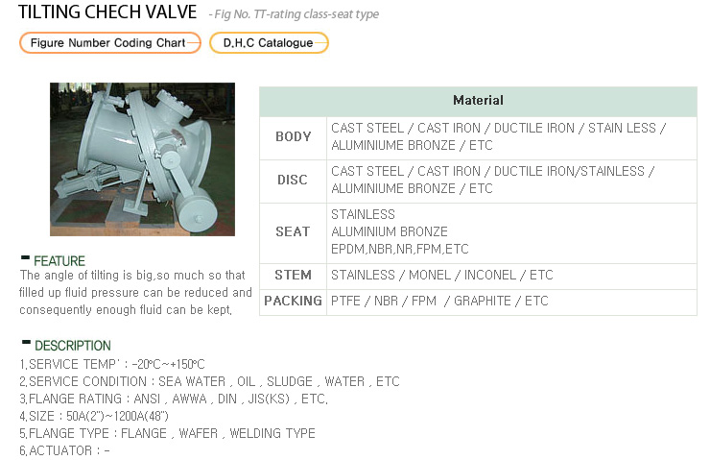Click the SIZE 50A~1200A description line
Screen dimensions: 710x460
(x=94, y=416)
